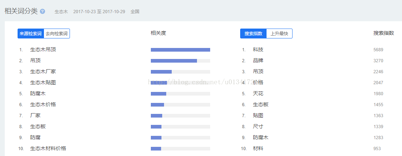The width and height of the screenshot is (402, 156).
Task: Select the 天花 search term
Action: pyautogui.click(x=258, y=94)
